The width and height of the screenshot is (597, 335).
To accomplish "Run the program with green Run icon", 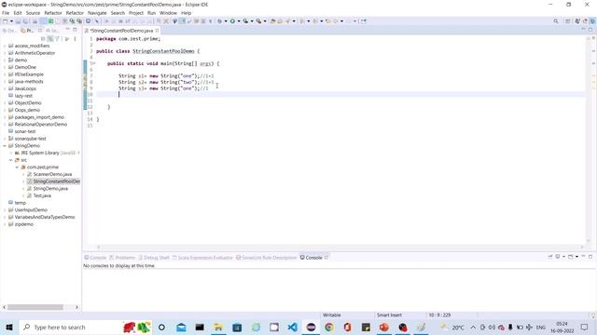I will (x=232, y=21).
